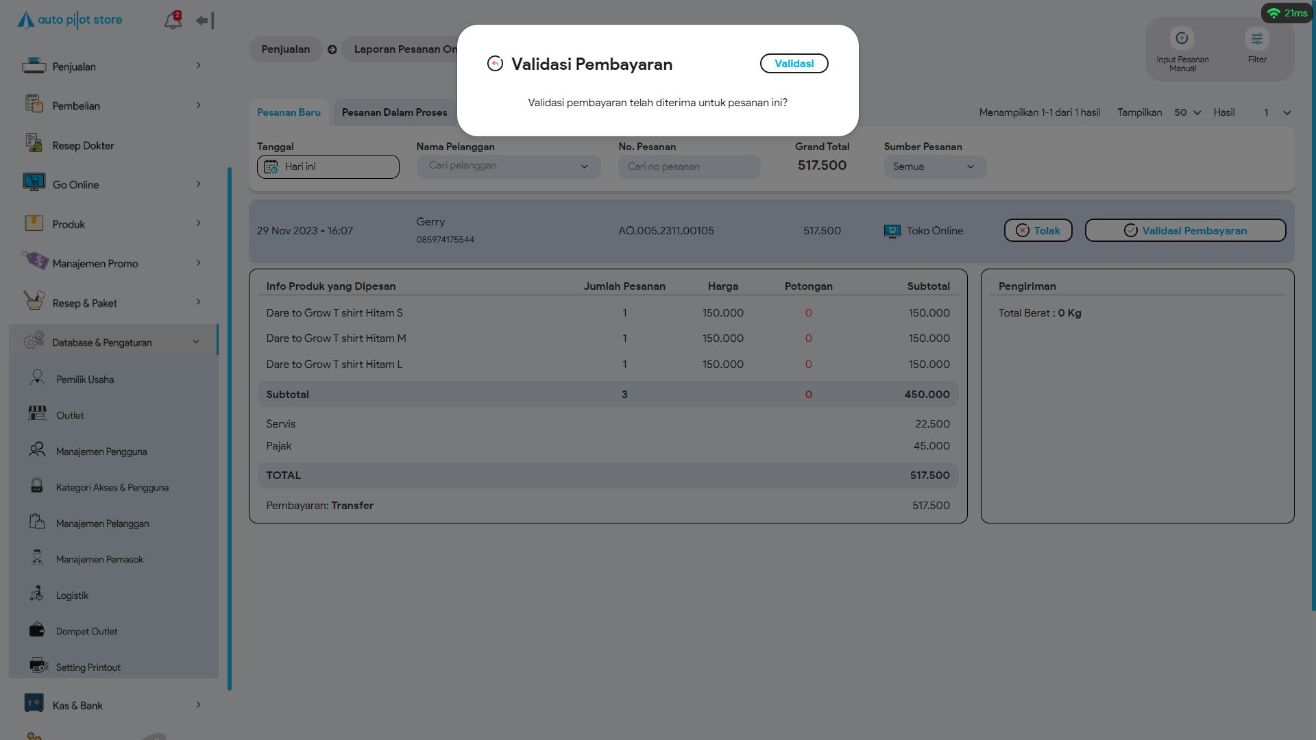1316x740 pixels.
Task: Open the Sumber Pesanan Semua dropdown
Action: pyautogui.click(x=934, y=166)
